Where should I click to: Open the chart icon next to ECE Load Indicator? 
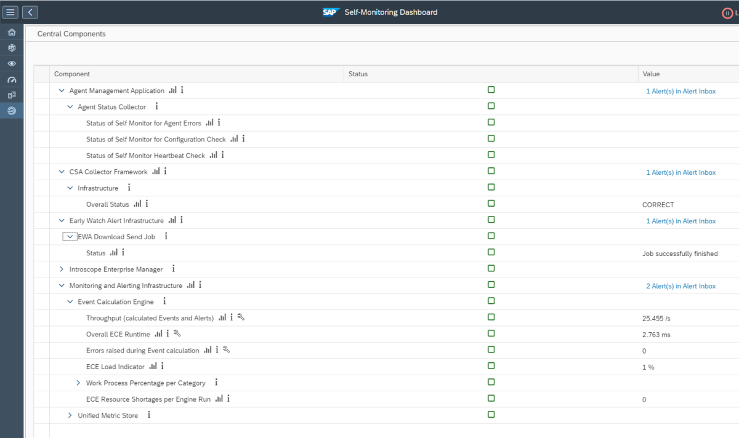click(x=152, y=366)
